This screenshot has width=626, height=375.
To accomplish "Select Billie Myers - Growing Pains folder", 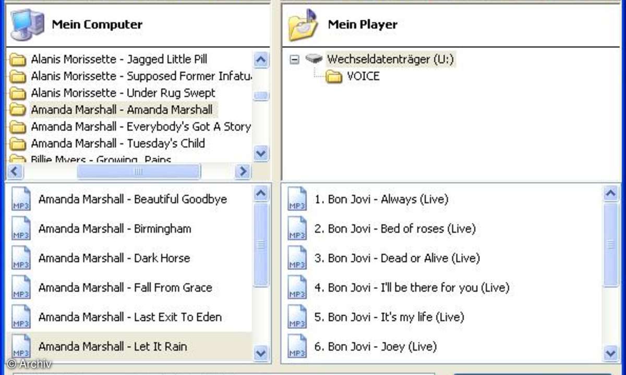I will pos(101,159).
